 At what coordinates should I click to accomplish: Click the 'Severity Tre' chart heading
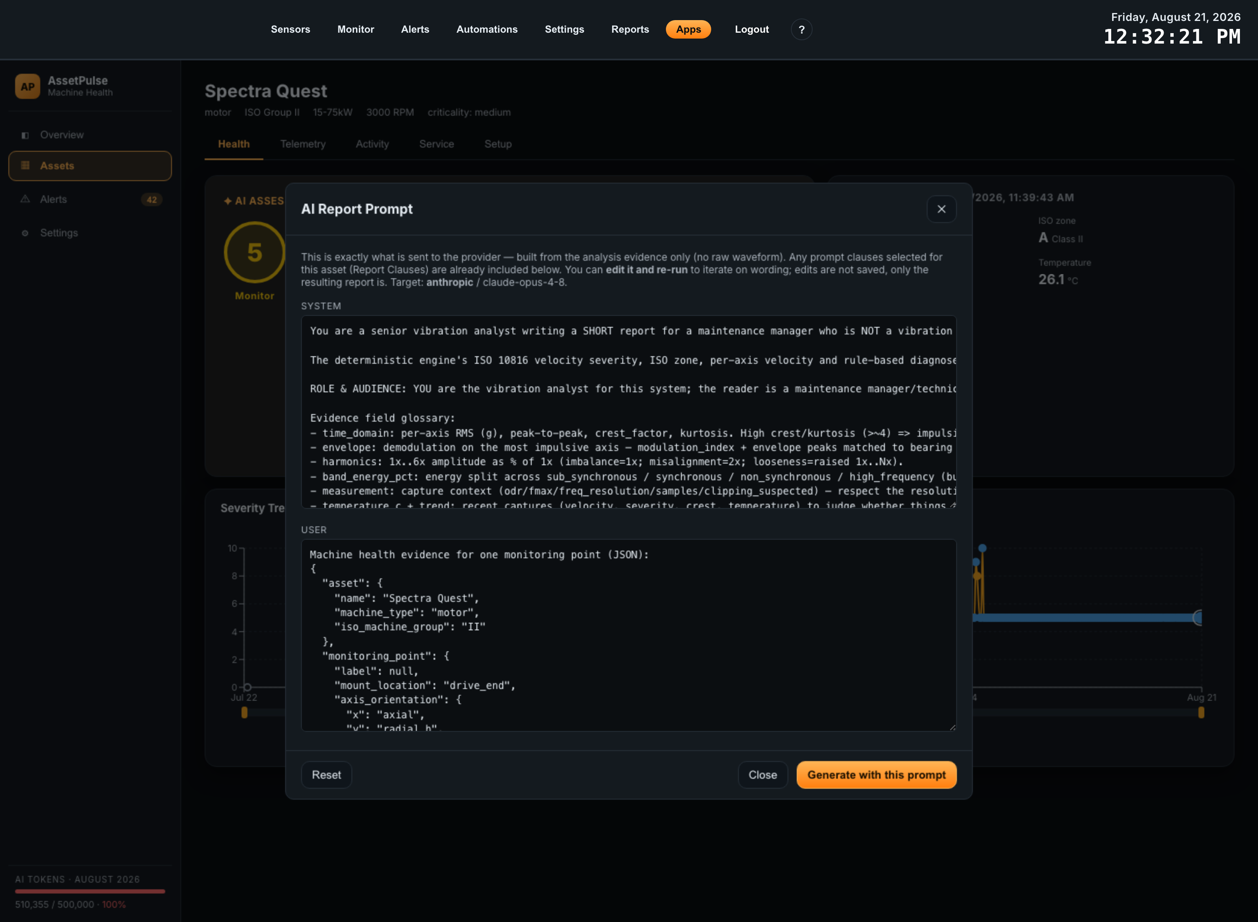[x=252, y=508]
